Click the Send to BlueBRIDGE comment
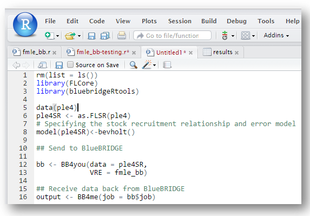Image resolution: width=310 pixels, height=216 pixels. [x=80, y=148]
